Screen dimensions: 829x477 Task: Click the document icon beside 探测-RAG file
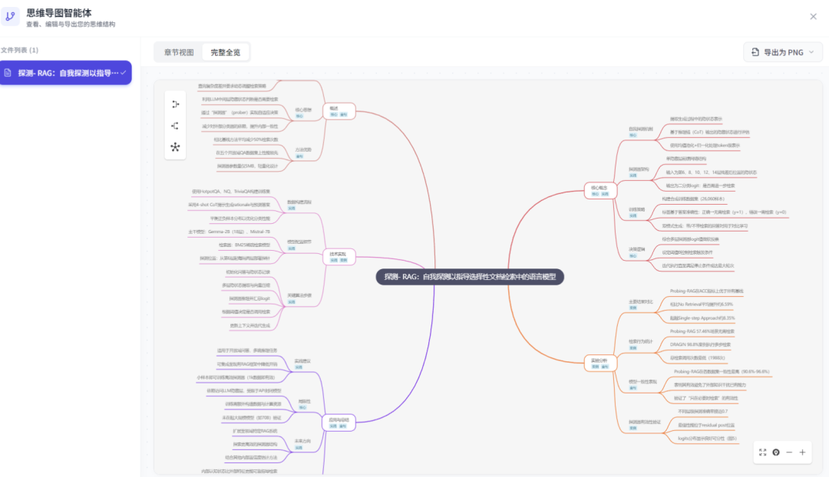point(8,73)
